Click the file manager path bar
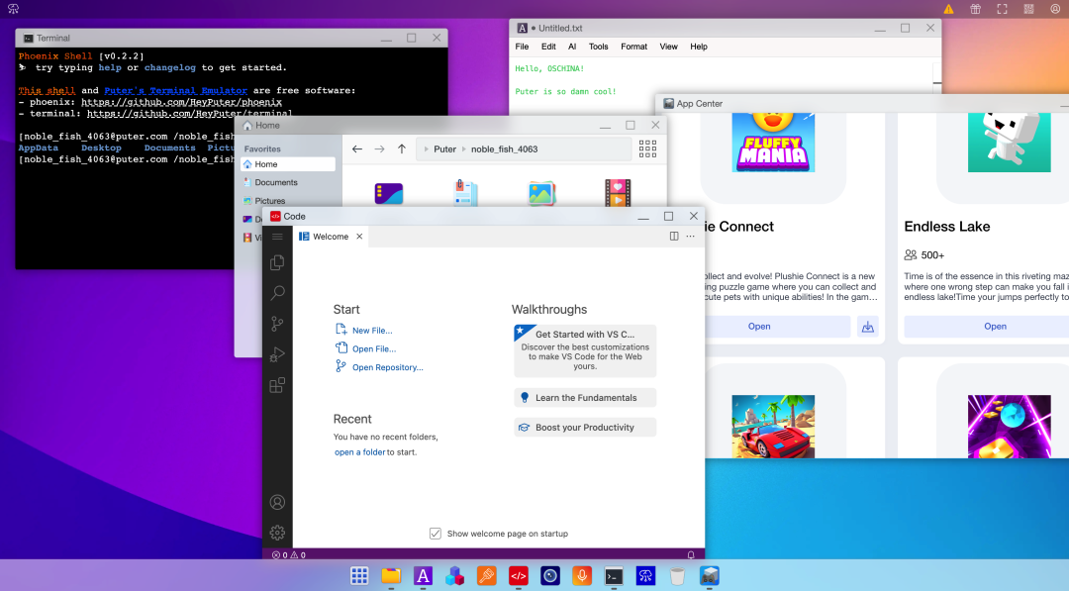This screenshot has height=591, width=1069. tap(523, 148)
